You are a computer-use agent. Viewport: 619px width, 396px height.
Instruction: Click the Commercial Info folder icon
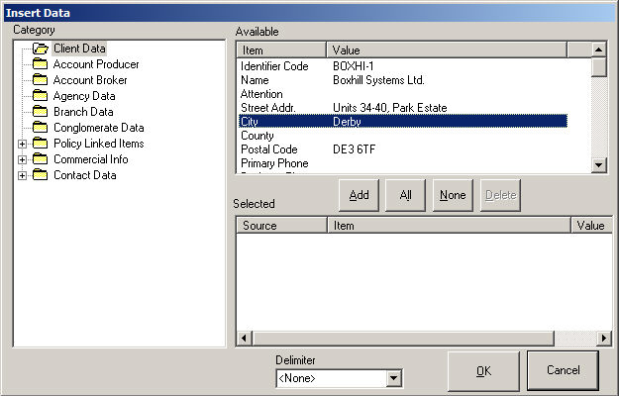click(x=40, y=159)
